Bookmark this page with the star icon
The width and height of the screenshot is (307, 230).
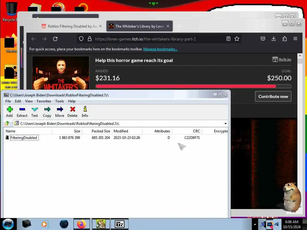click(x=237, y=39)
